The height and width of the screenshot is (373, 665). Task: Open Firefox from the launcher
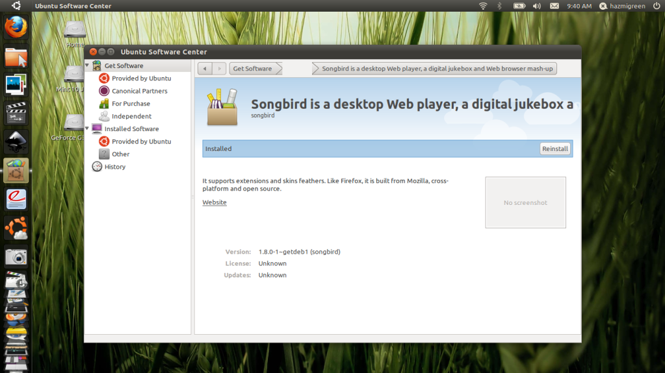click(16, 27)
